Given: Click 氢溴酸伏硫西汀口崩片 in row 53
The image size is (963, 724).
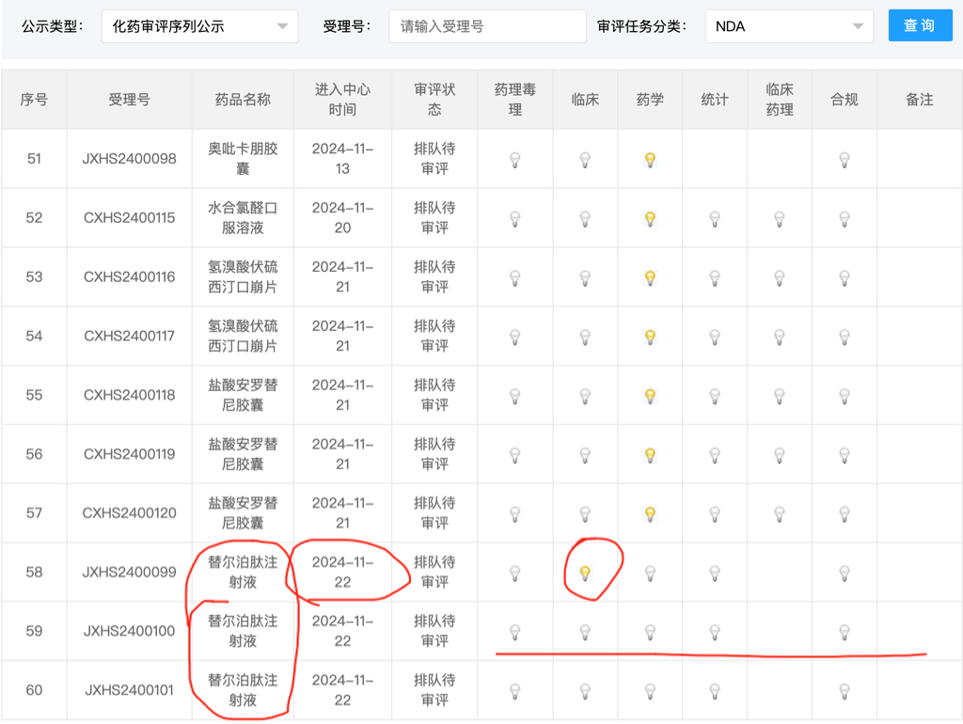Looking at the screenshot, I should (243, 277).
